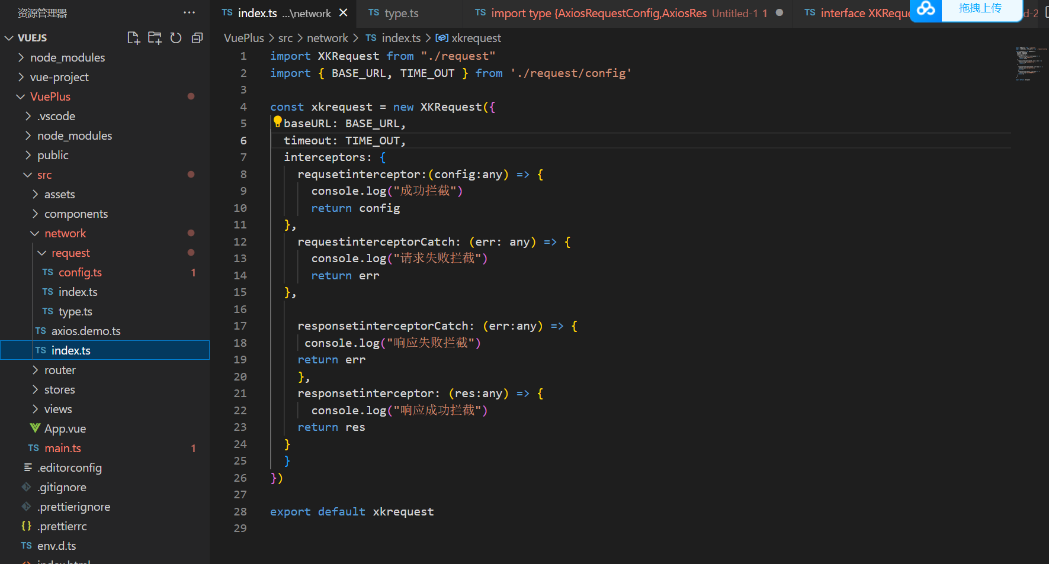Collapse all folders in explorer
The width and height of the screenshot is (1049, 564).
197,38
